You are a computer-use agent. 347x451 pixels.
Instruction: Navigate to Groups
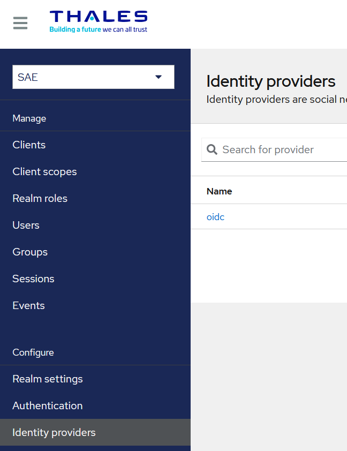tap(30, 252)
